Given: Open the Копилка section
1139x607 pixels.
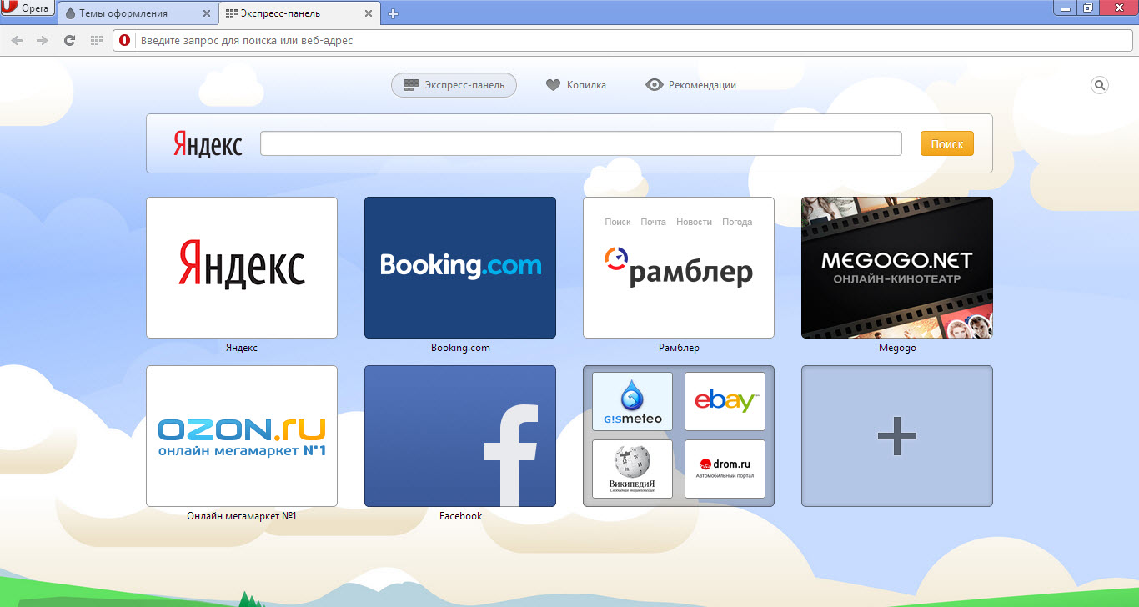Looking at the screenshot, I should (x=576, y=85).
